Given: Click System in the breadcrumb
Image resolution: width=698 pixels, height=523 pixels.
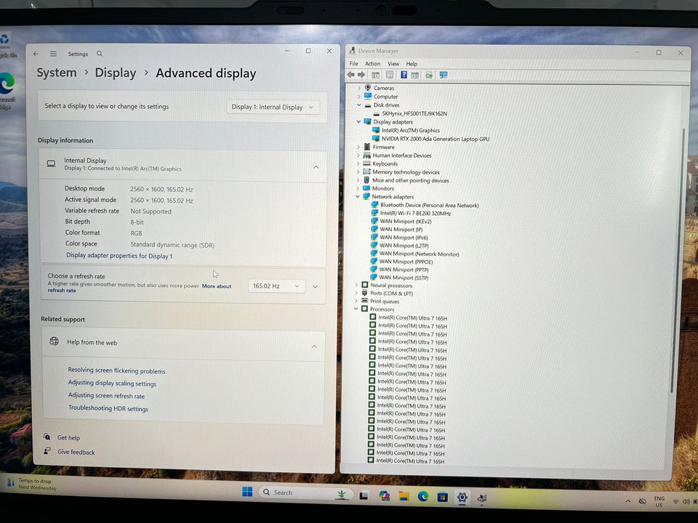Looking at the screenshot, I should point(57,73).
